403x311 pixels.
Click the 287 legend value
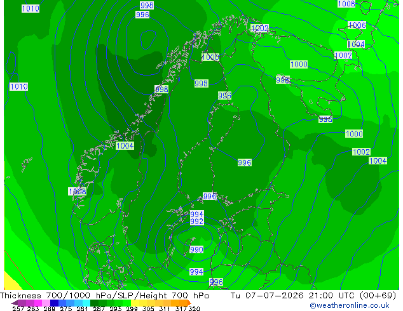click(99, 308)
